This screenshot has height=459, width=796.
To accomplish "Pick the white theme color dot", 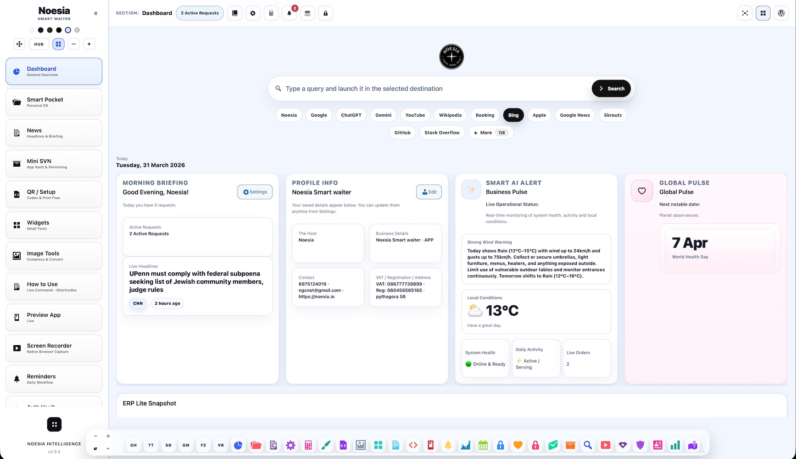I will (x=32, y=30).
